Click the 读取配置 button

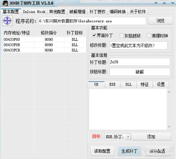pos(102,151)
